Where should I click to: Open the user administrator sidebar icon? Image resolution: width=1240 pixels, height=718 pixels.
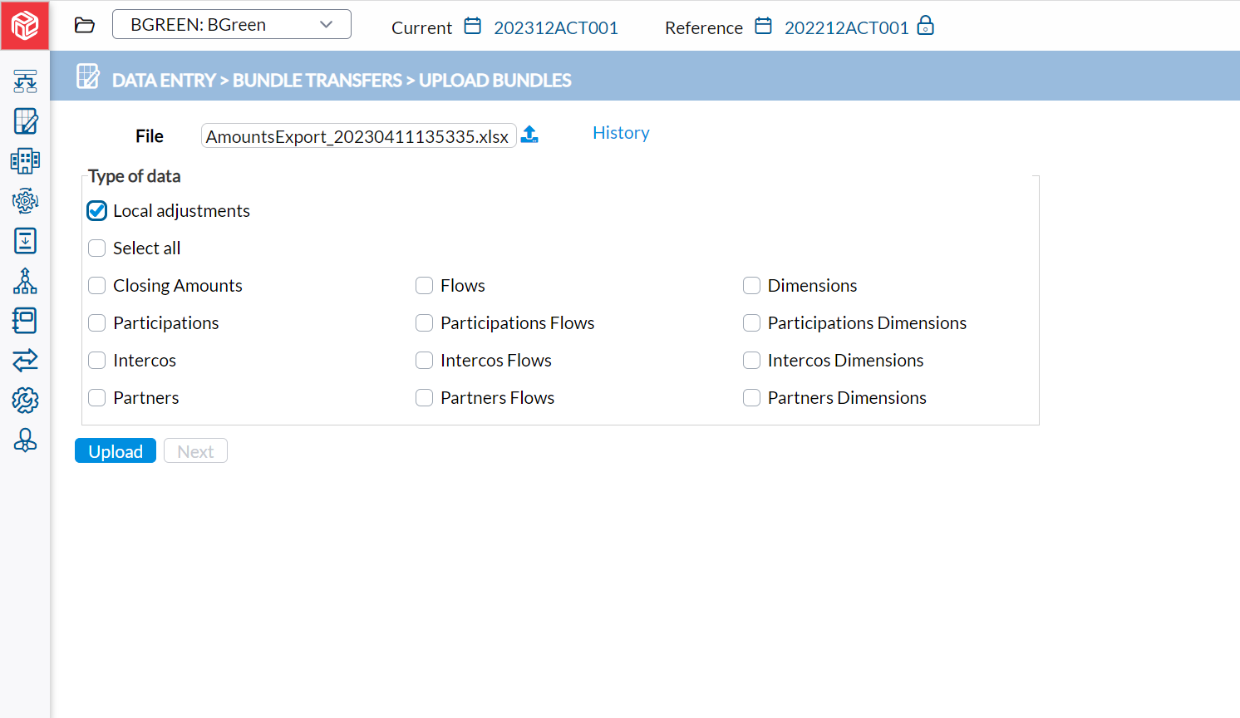pyautogui.click(x=25, y=440)
